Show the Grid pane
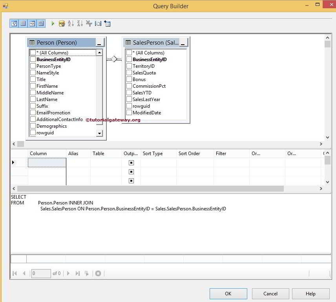 tap(23, 23)
